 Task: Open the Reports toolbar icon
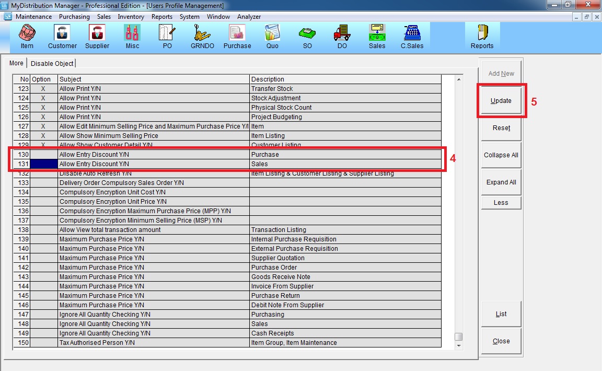tap(482, 37)
